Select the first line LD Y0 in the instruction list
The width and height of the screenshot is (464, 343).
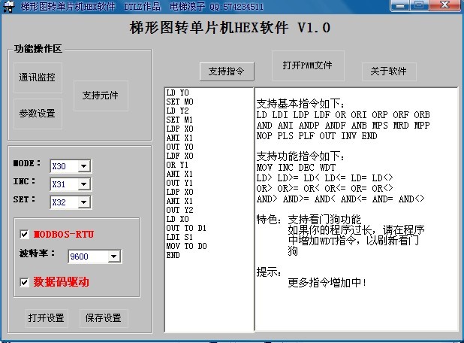click(178, 93)
